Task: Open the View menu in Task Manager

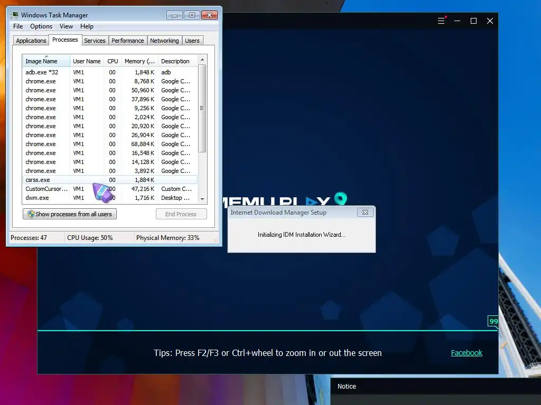Action: click(66, 26)
